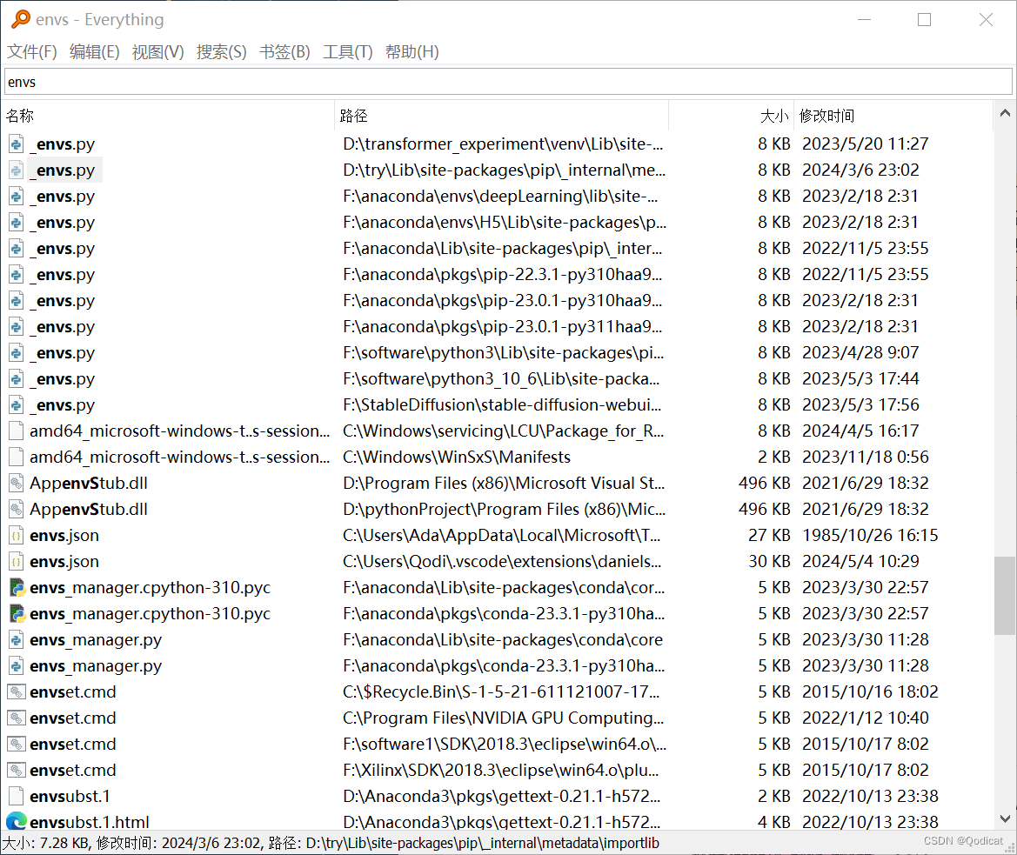Image resolution: width=1017 pixels, height=855 pixels.
Task: Open the 文件(F) menu
Action: click(x=32, y=52)
